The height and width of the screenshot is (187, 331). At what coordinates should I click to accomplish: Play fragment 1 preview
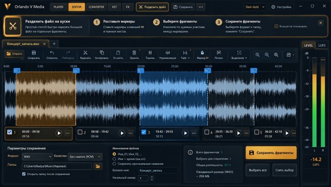tap(58, 133)
